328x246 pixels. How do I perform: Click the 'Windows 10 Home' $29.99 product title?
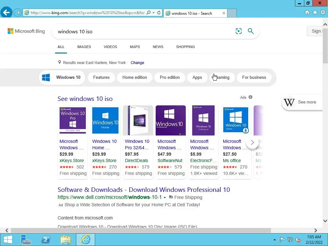coord(104,144)
